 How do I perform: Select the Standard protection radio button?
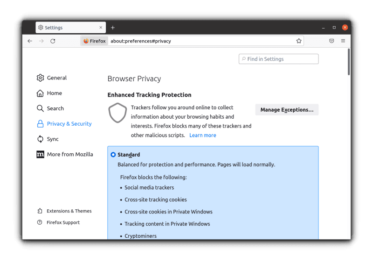pos(113,155)
